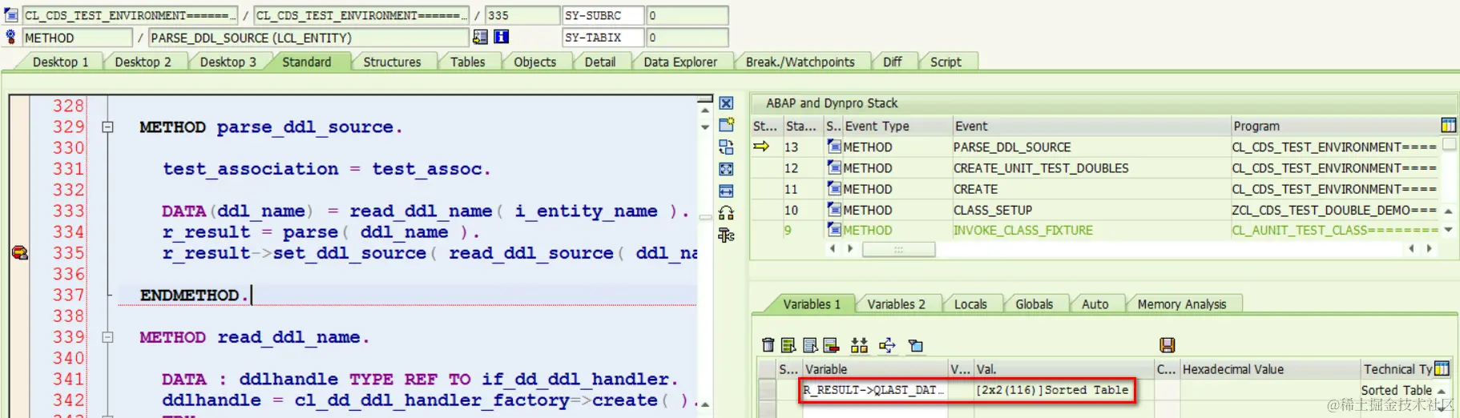Open the Detail tab
The height and width of the screenshot is (418, 1460).
click(599, 62)
